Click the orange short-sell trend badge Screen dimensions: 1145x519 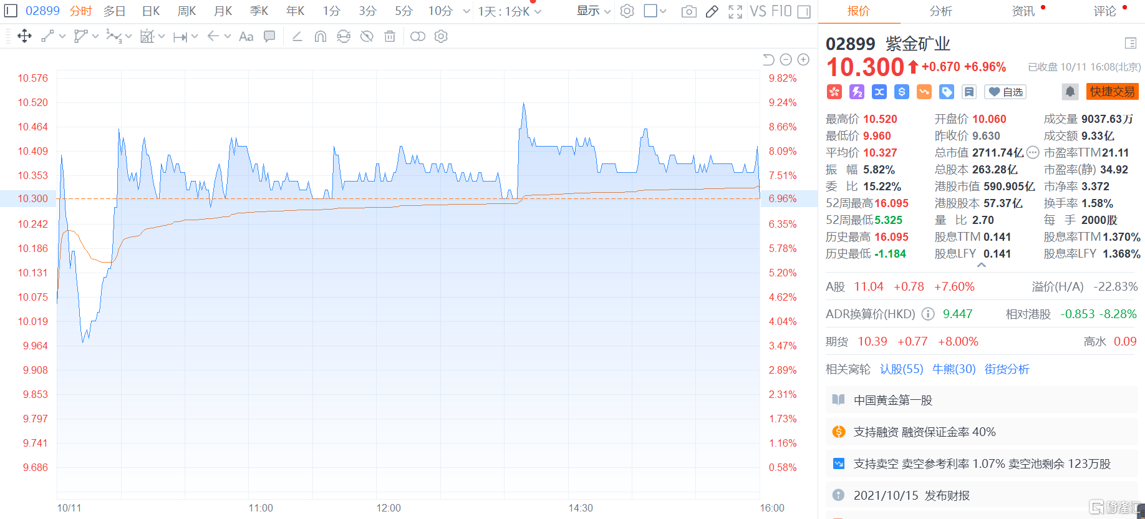coord(924,92)
